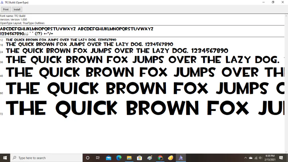The height and width of the screenshot is (162, 288).
Task: Click the 'Version: Version 1.000' line
Action: coord(14,20)
